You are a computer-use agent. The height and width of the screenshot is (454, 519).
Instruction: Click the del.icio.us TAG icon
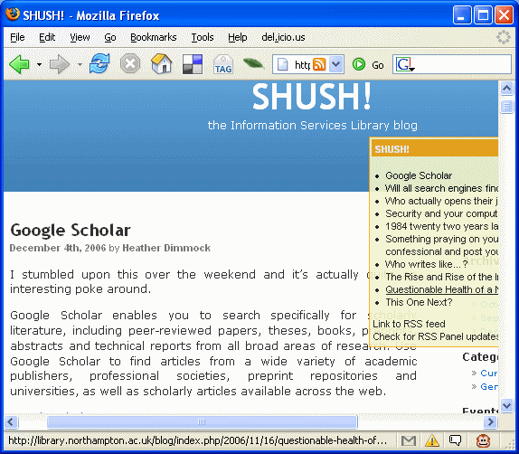tap(223, 64)
